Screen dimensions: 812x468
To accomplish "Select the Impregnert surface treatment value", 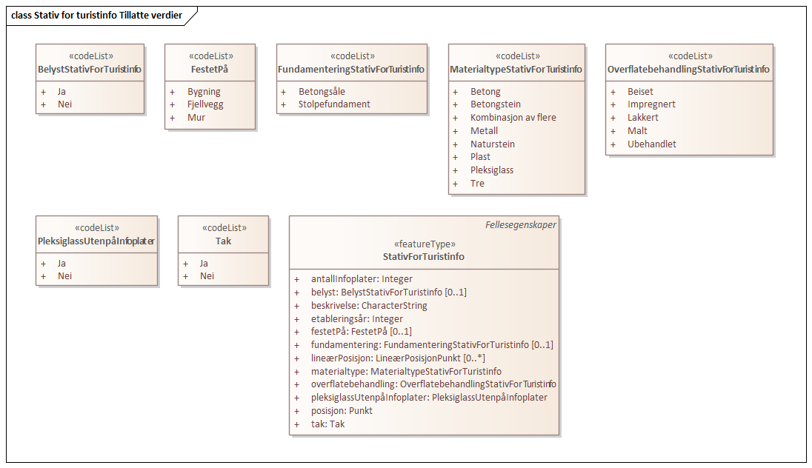I will 651,104.
